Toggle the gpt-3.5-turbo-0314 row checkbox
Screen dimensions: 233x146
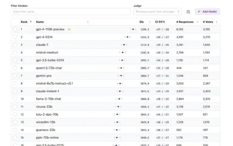15,60
